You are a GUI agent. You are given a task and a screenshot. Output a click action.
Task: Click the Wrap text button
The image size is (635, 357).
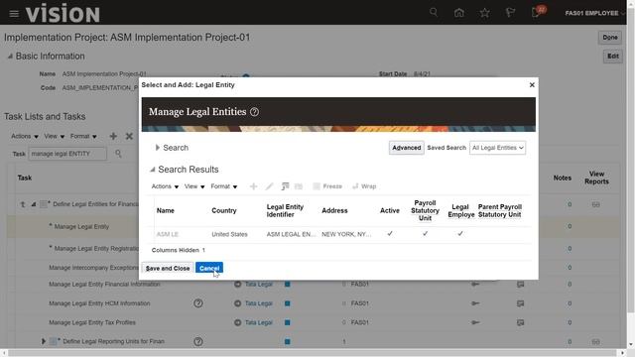[x=364, y=186]
